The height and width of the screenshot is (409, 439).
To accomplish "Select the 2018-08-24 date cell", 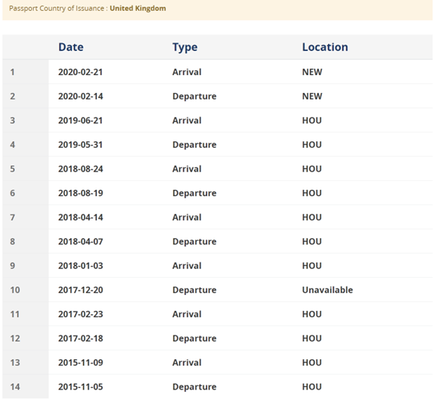I will (x=80, y=169).
